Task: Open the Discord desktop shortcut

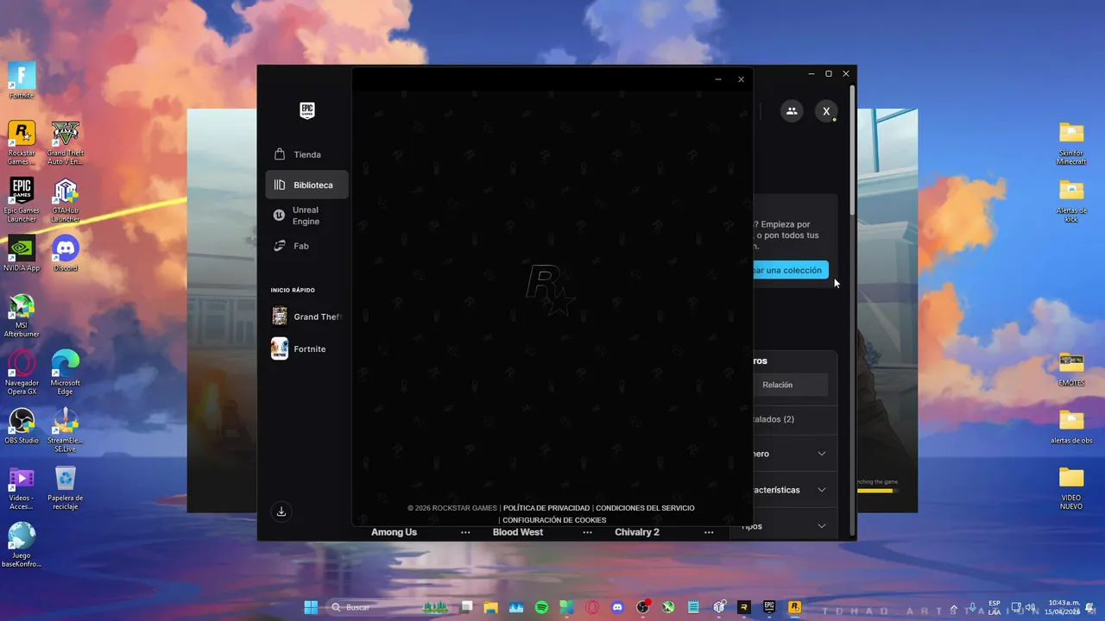Action: coord(66,254)
